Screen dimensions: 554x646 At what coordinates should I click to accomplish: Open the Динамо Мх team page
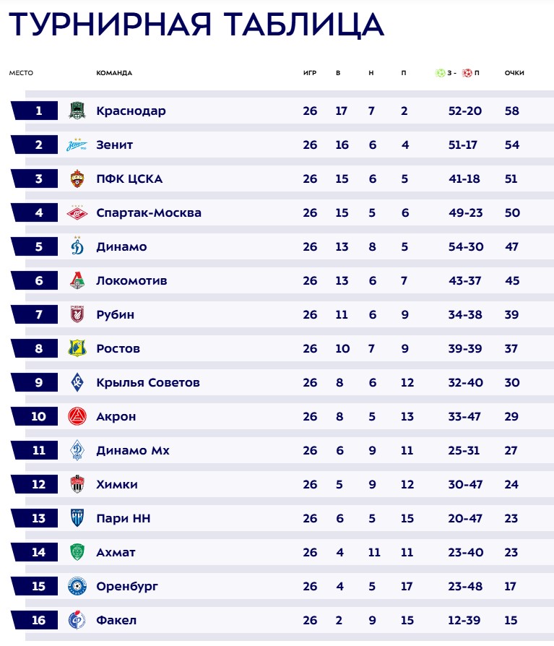(133, 450)
